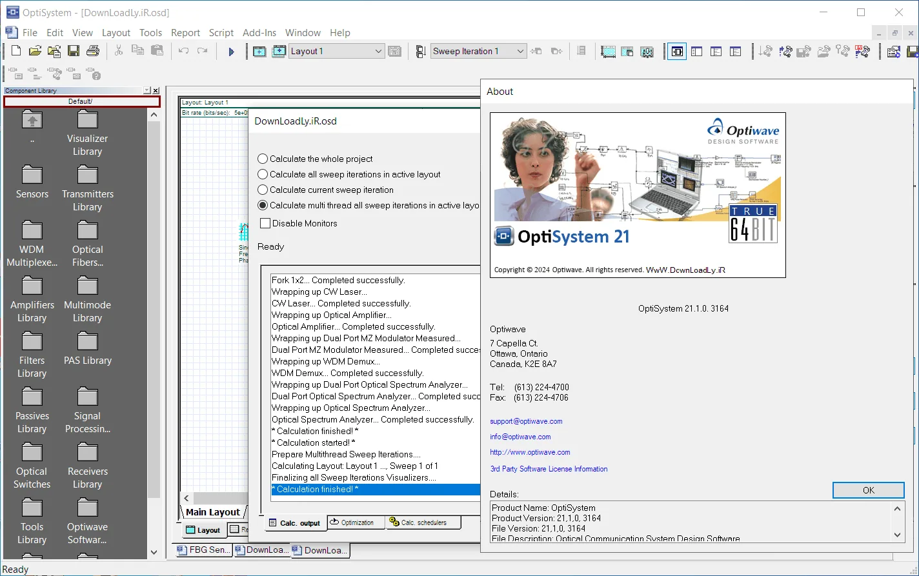Open the Tools menu
The image size is (919, 576).
click(x=150, y=33)
